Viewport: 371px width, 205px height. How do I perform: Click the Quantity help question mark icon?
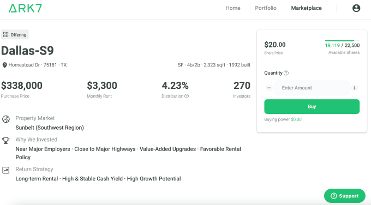tap(286, 73)
